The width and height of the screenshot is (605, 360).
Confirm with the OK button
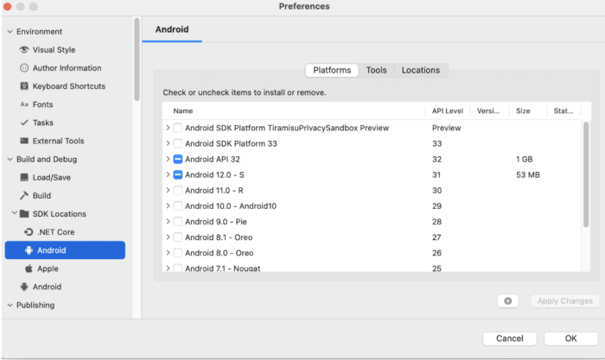[x=571, y=338]
